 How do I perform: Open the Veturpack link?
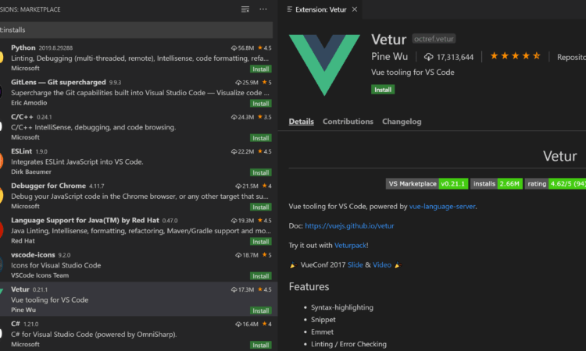350,245
